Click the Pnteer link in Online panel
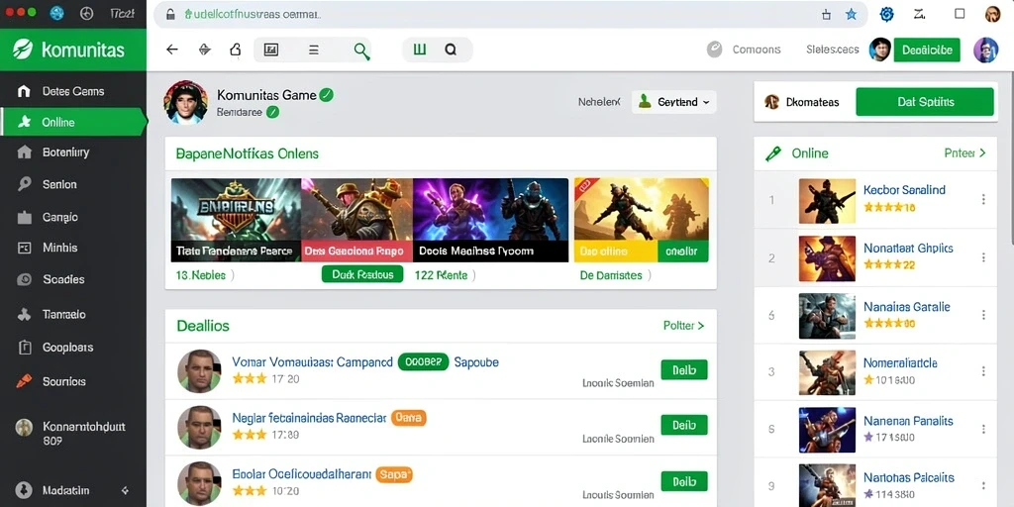The image size is (1014, 507). pyautogui.click(x=964, y=153)
